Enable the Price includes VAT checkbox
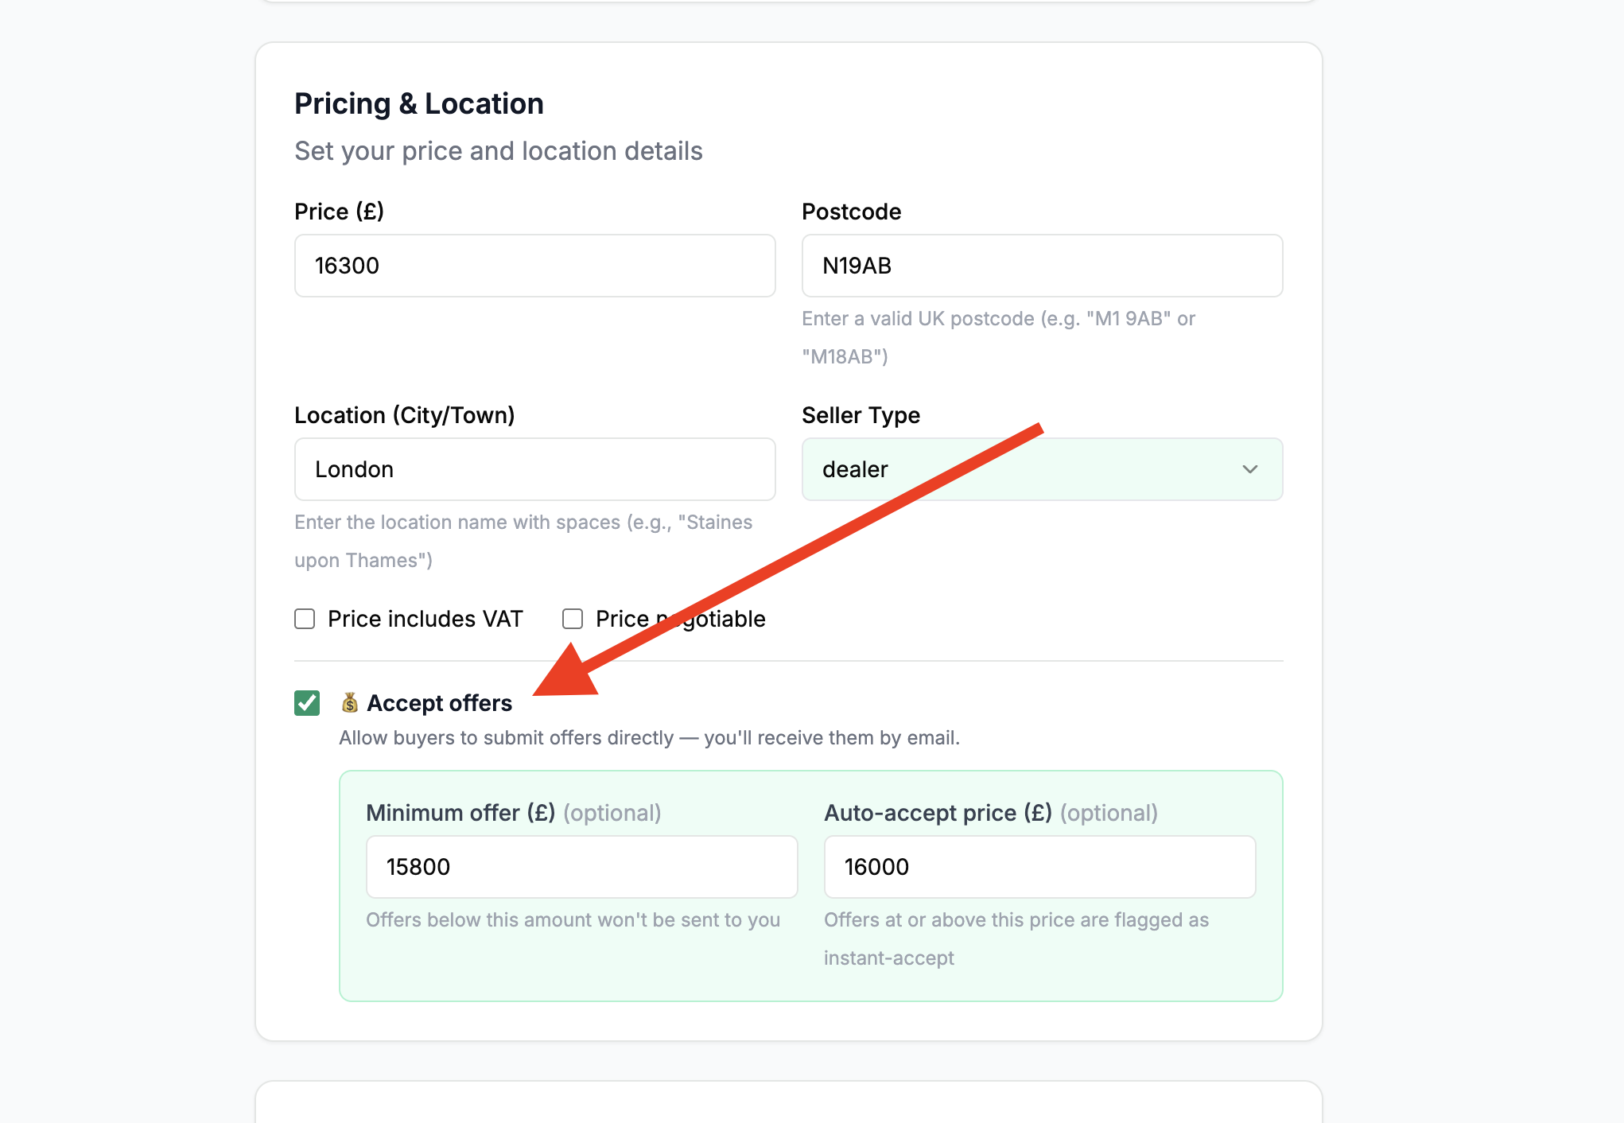Image resolution: width=1624 pixels, height=1123 pixels. [305, 619]
